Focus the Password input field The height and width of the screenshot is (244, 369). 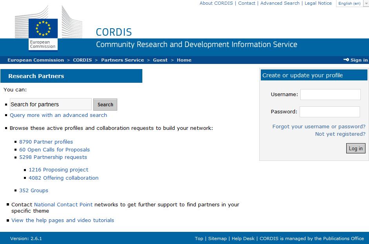tap(330, 112)
